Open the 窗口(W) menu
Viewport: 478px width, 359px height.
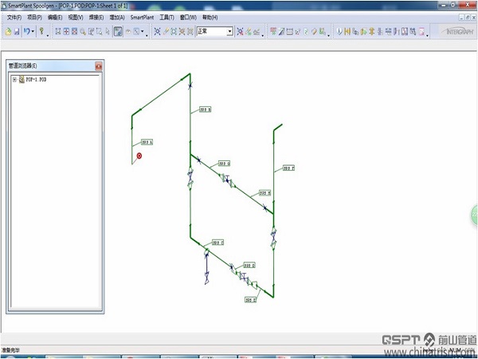click(x=188, y=18)
